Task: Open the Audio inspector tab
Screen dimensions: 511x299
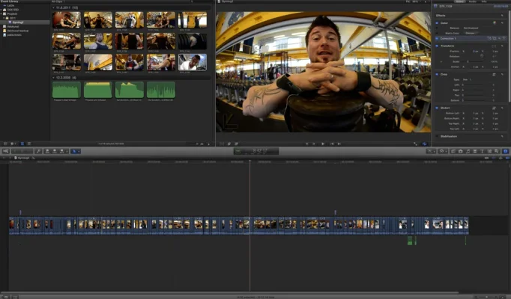Action: point(471,2)
